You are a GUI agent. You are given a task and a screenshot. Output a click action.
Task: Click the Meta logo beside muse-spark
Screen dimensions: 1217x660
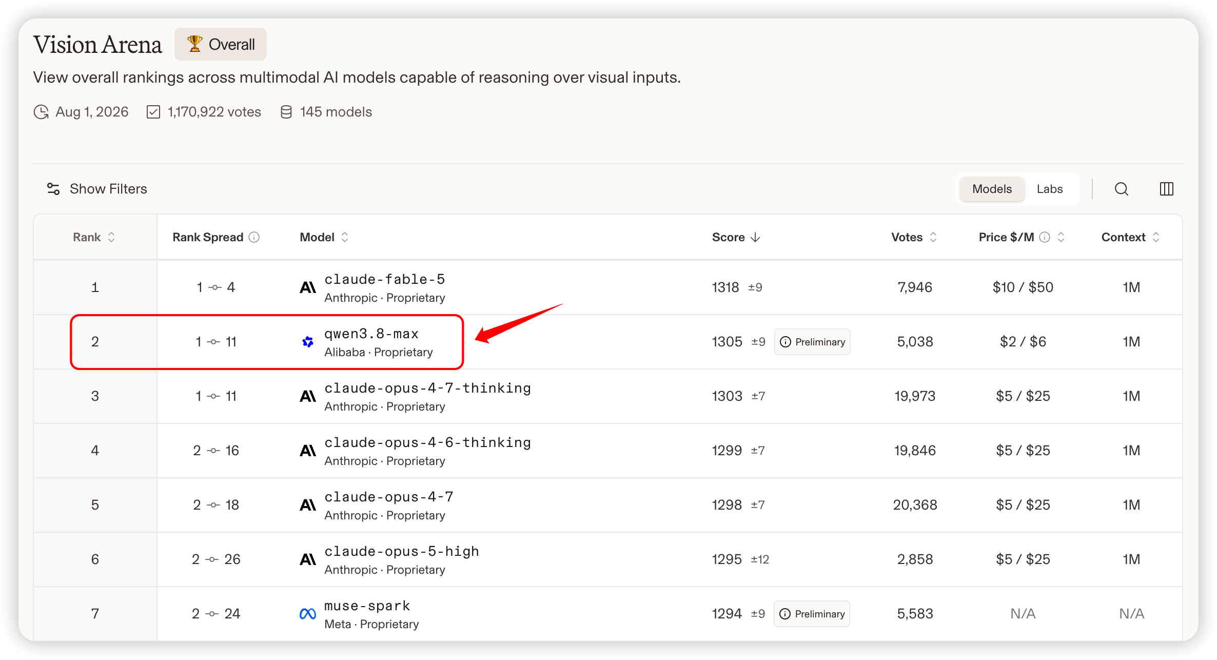(308, 614)
